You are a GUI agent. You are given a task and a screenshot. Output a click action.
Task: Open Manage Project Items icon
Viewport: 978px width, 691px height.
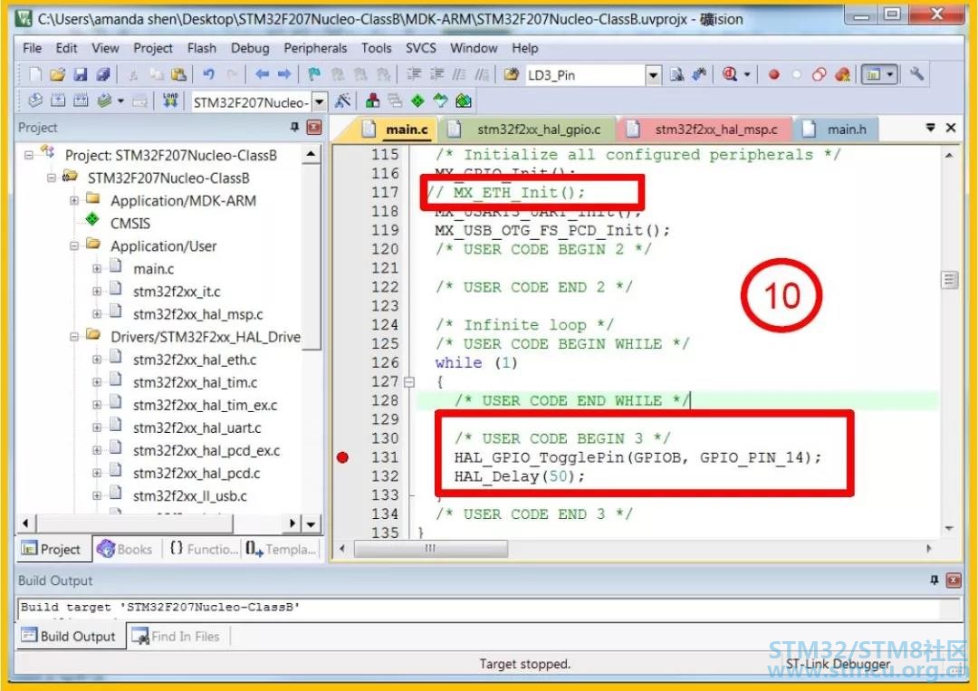pyautogui.click(x=373, y=101)
